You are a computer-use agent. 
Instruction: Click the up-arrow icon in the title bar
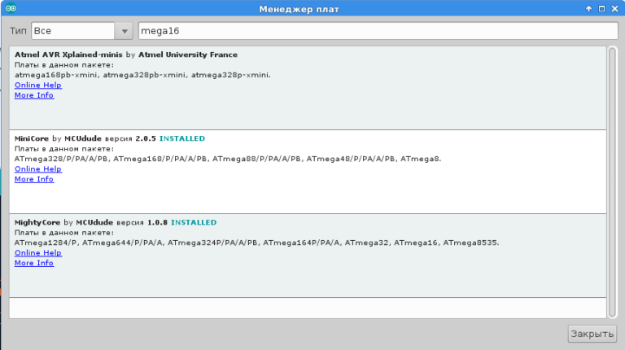coord(588,8)
